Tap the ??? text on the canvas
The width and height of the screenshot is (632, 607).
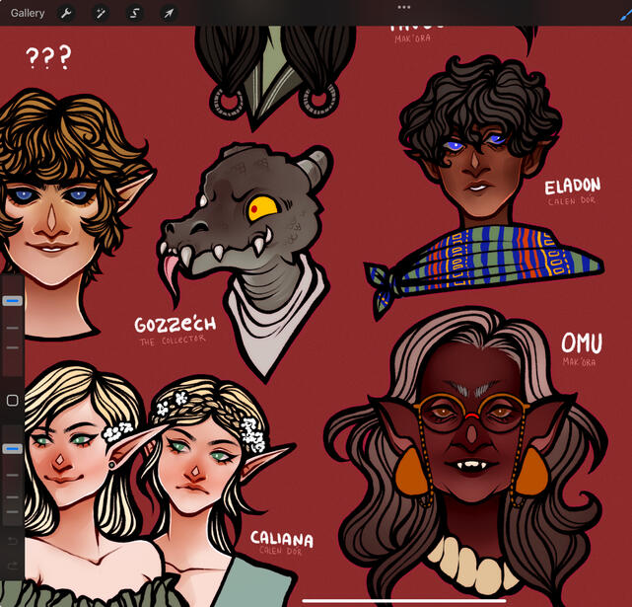(x=47, y=58)
